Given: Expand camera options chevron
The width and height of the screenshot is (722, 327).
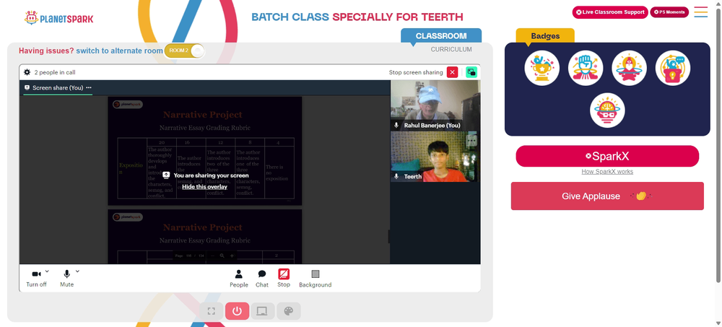Looking at the screenshot, I should (x=47, y=271).
